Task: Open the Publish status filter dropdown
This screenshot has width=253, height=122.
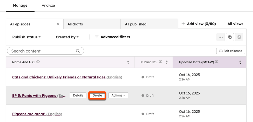Action: coord(26,37)
